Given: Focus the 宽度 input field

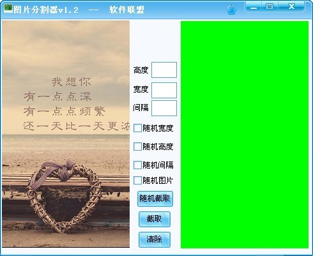Looking at the screenshot, I should pos(164,90).
